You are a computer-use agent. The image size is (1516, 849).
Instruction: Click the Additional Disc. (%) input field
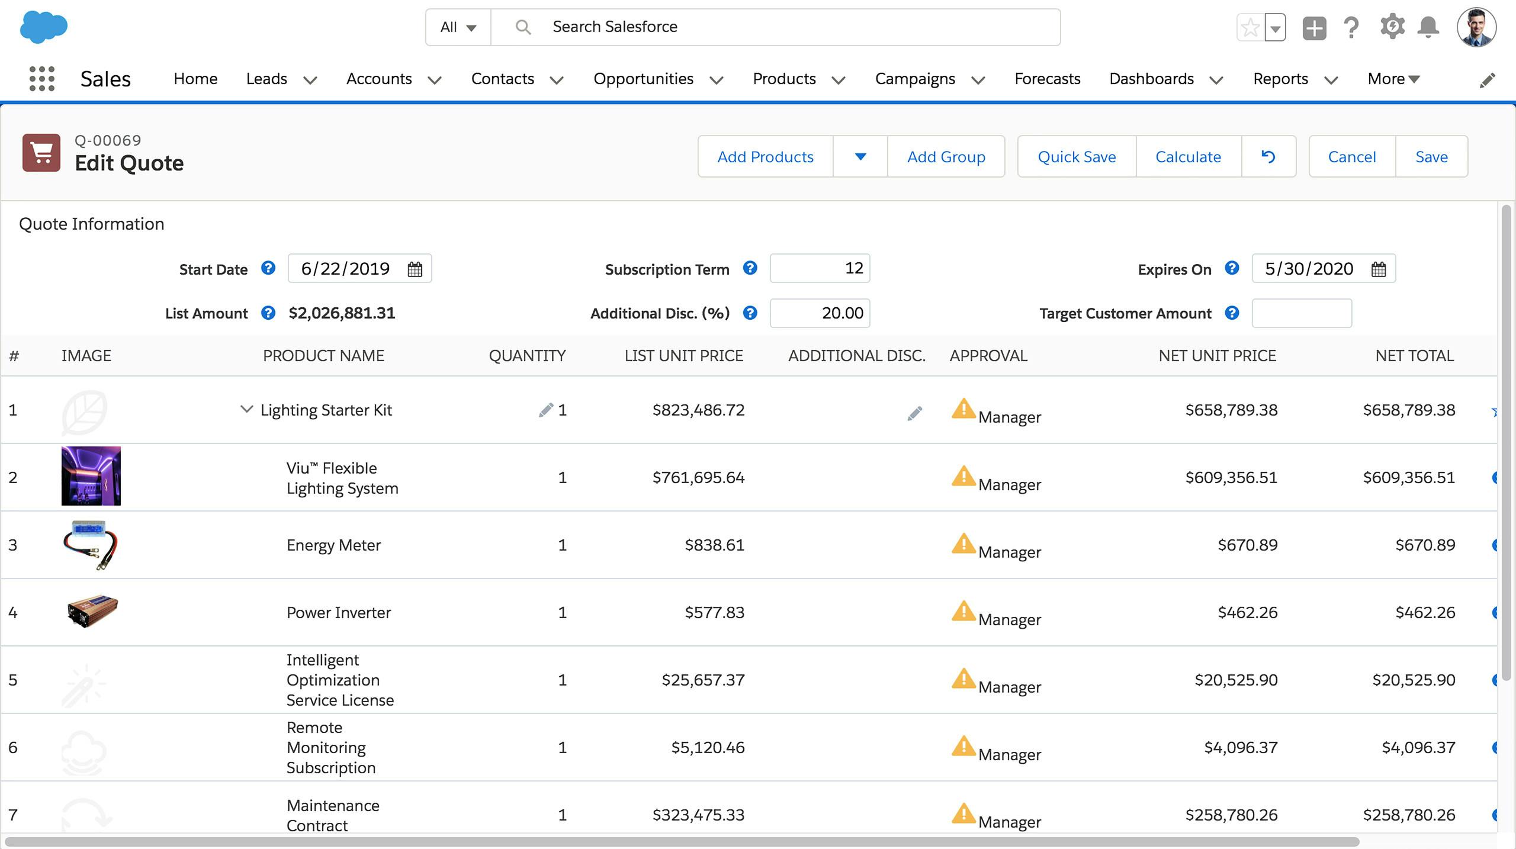coord(820,313)
